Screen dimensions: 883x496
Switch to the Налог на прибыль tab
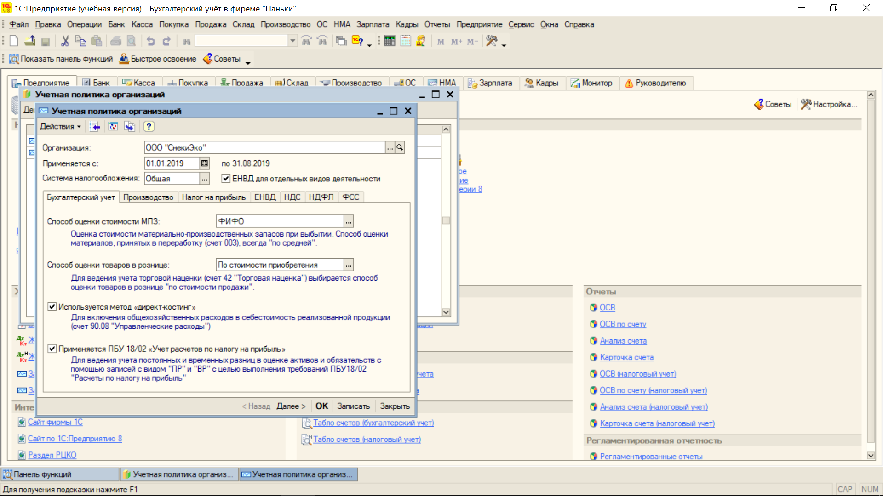[x=214, y=197]
